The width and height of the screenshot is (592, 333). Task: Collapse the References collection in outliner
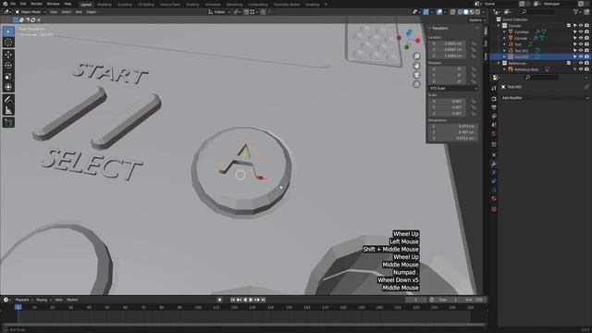pyautogui.click(x=499, y=63)
